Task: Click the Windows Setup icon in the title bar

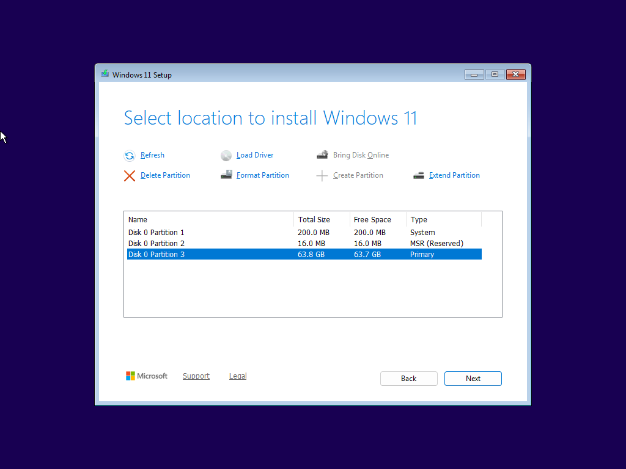Action: (105, 74)
